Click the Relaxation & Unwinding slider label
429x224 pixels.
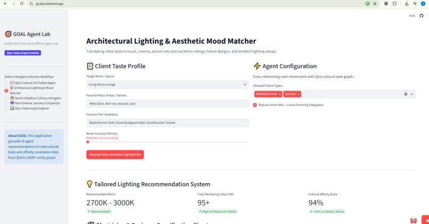(x=102, y=138)
